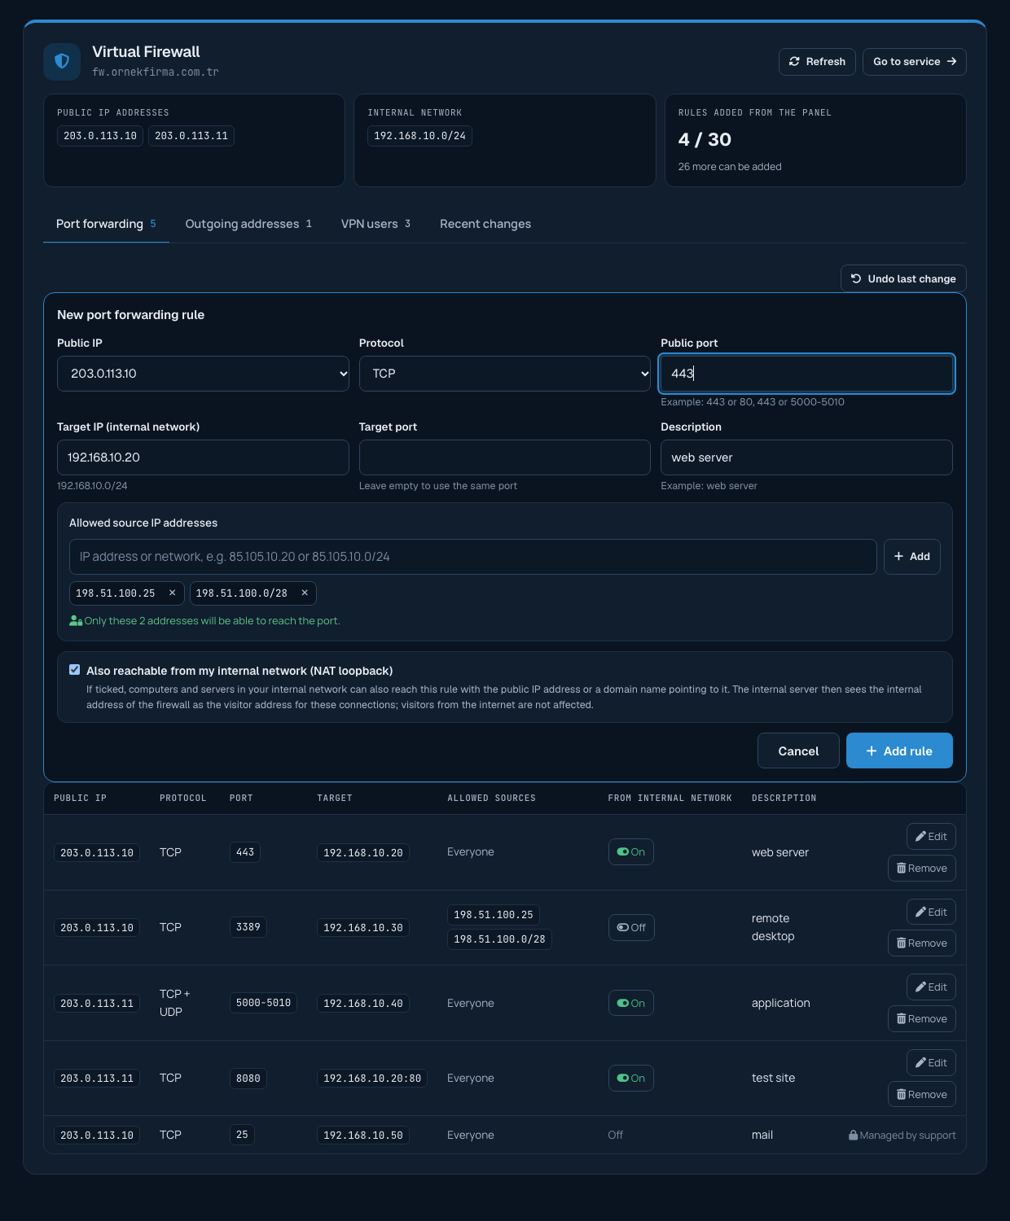
Task: Expand the Protocol dropdown showing TCP
Action: click(x=505, y=374)
